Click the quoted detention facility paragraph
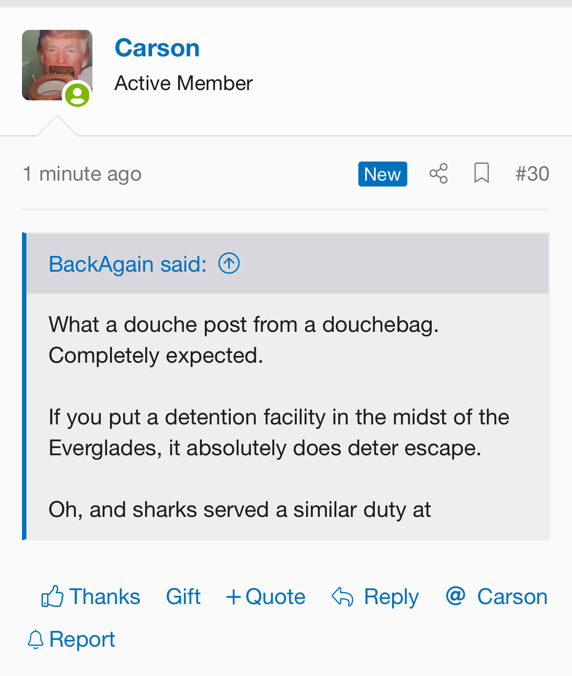The height and width of the screenshot is (676, 572). coord(279,433)
